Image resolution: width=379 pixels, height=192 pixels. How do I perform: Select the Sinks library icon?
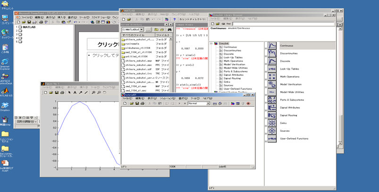[x=272, y=123]
